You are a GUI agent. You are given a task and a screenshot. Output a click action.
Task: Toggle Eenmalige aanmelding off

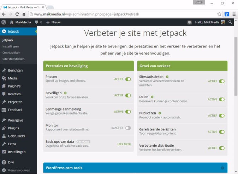pyautogui.click(x=128, y=112)
